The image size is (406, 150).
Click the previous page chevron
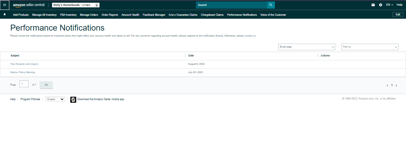387,86
